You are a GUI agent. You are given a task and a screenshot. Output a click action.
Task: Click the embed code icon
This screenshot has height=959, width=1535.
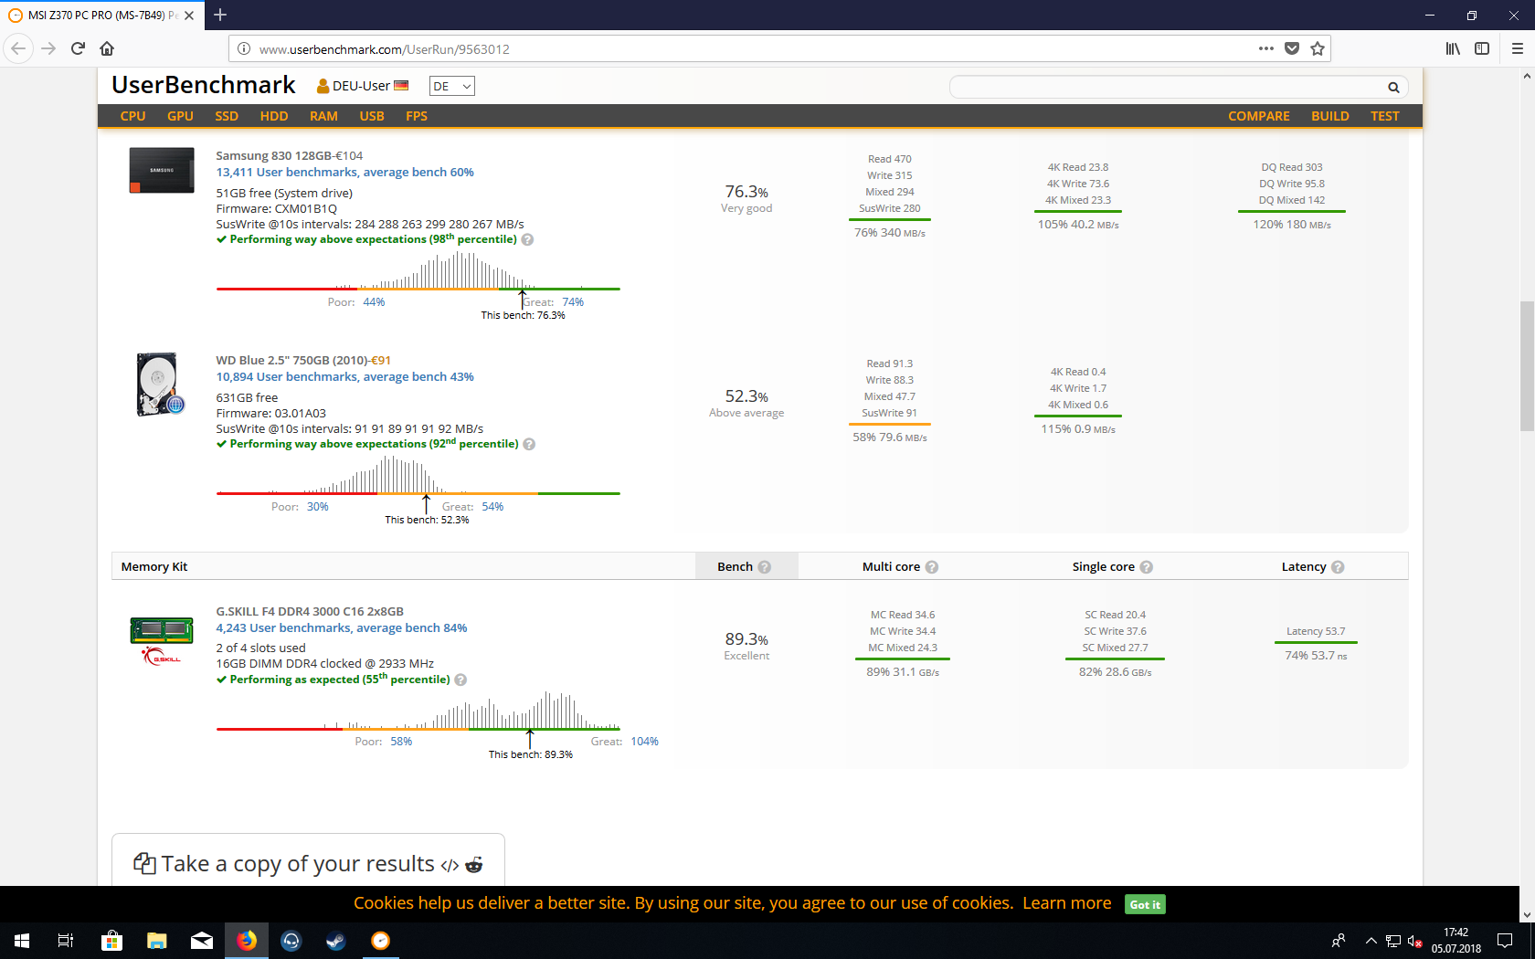450,865
